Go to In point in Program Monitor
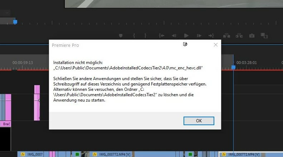 click(161, 36)
